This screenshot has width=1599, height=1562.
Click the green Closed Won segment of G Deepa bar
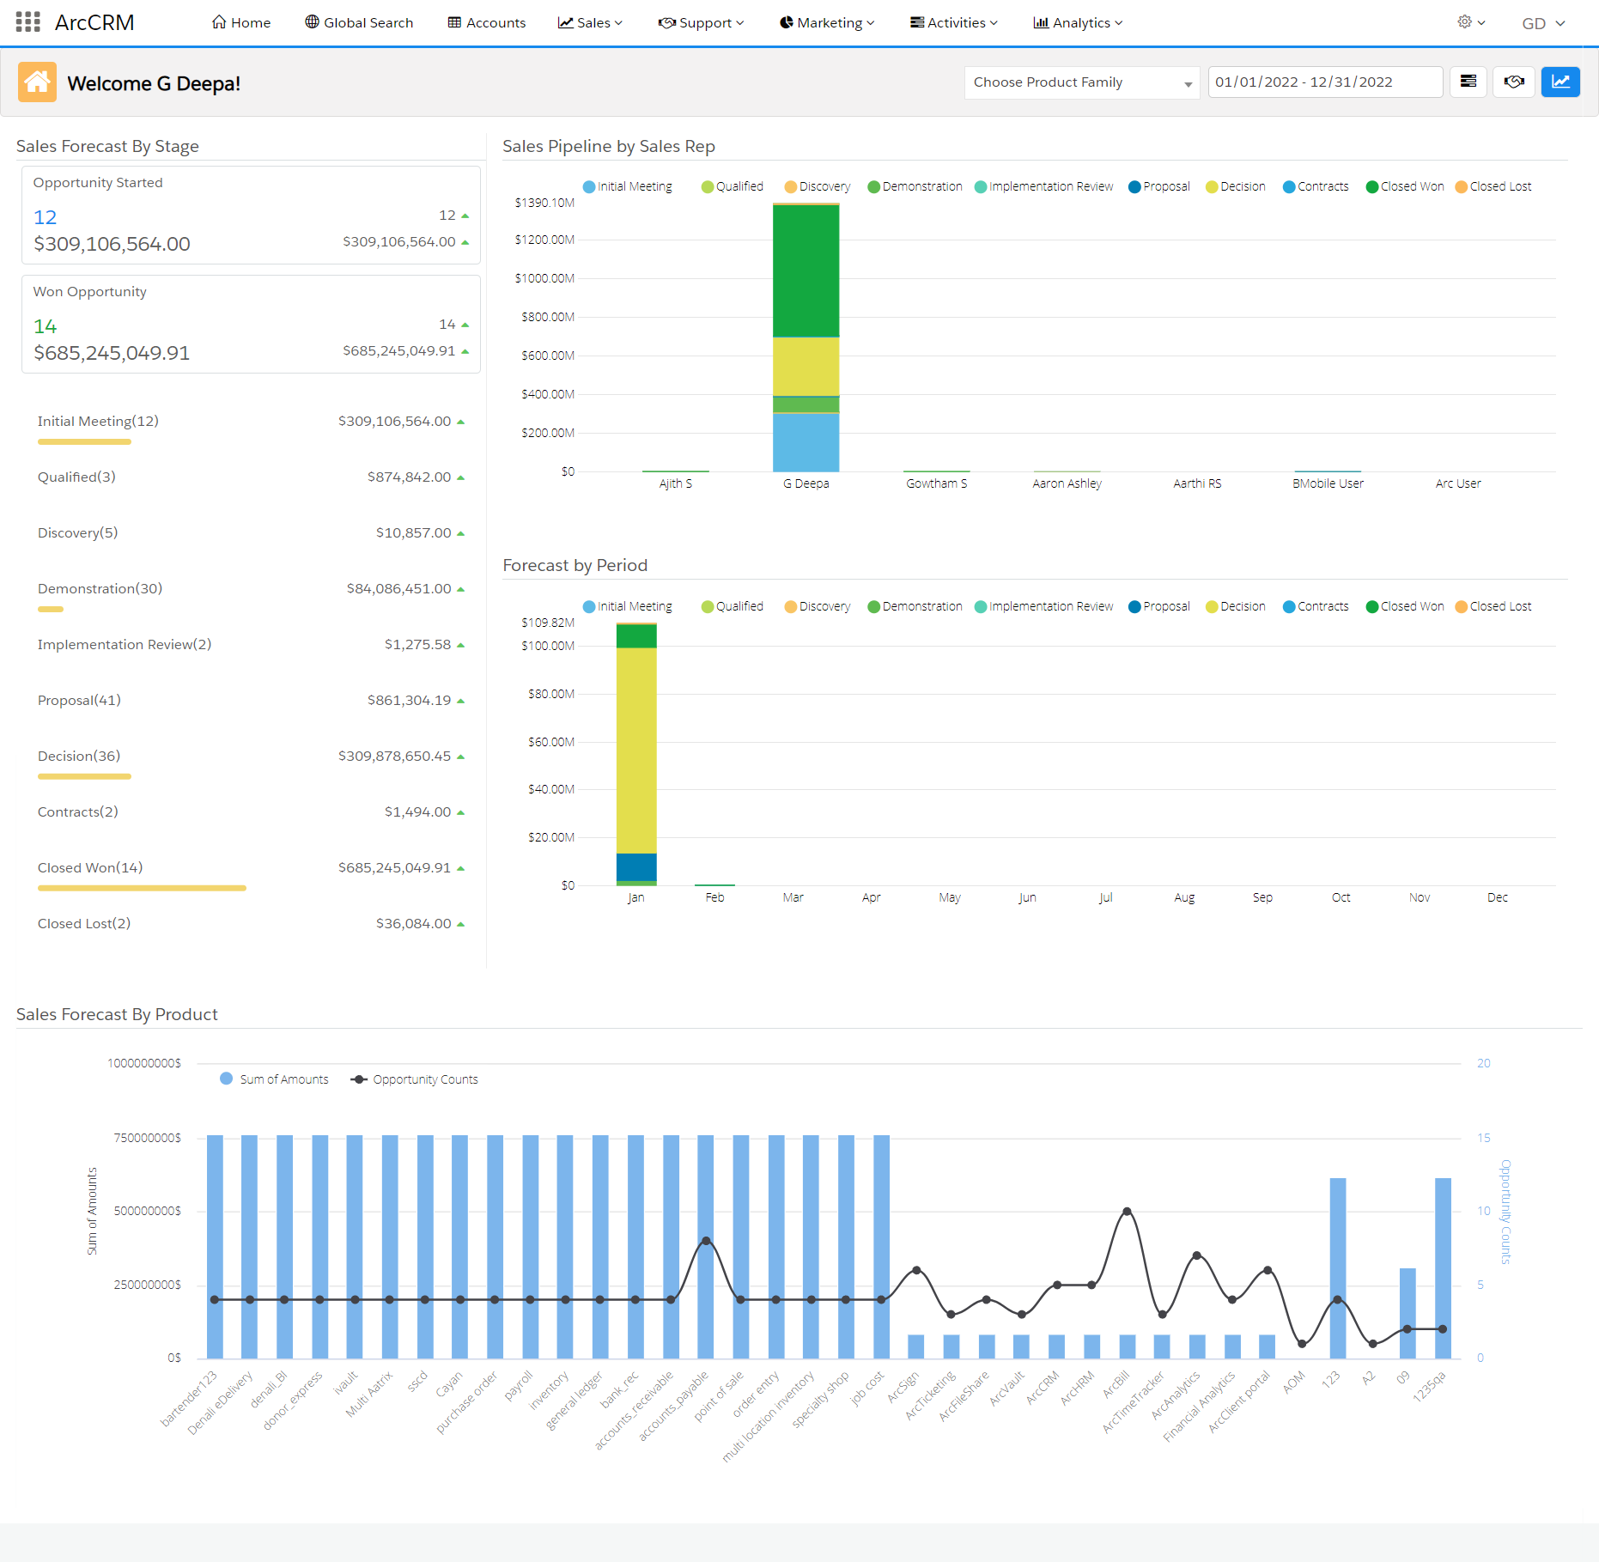806,270
